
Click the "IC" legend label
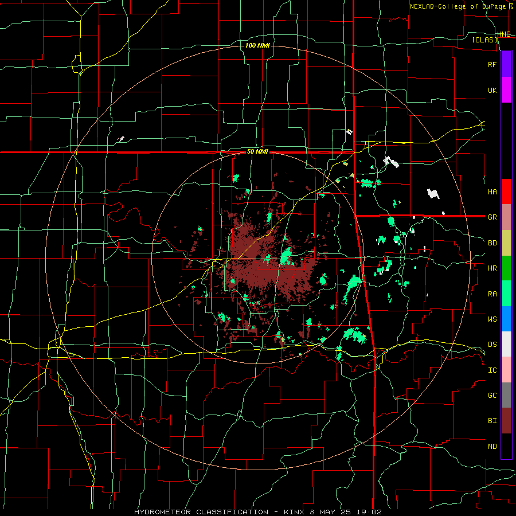point(492,370)
